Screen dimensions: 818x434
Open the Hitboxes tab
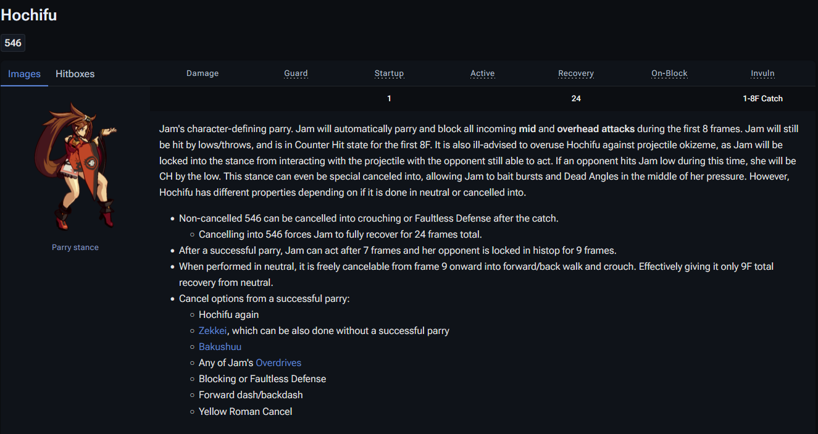(x=75, y=74)
